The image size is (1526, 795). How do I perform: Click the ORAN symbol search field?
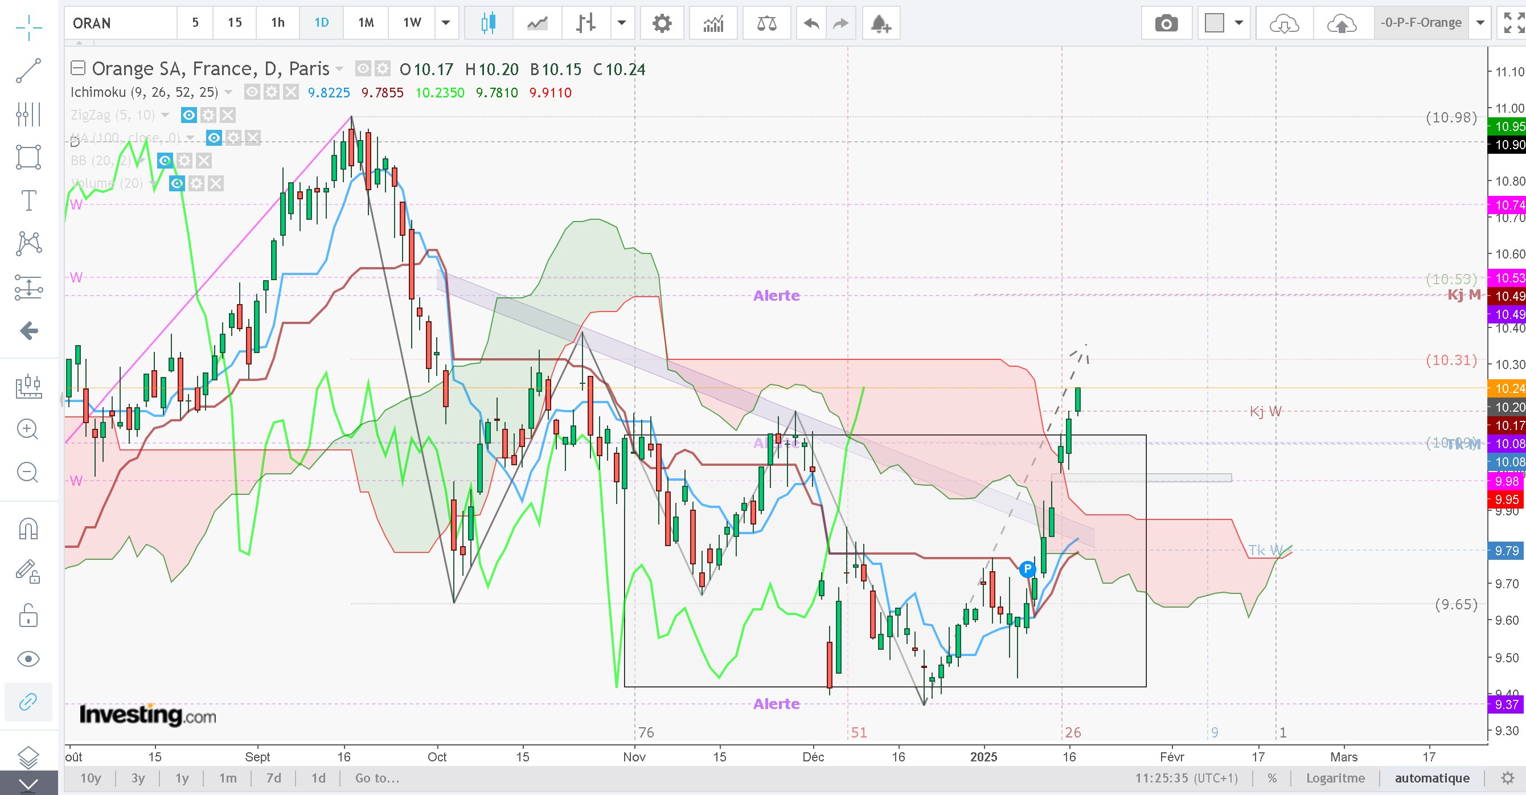point(120,23)
